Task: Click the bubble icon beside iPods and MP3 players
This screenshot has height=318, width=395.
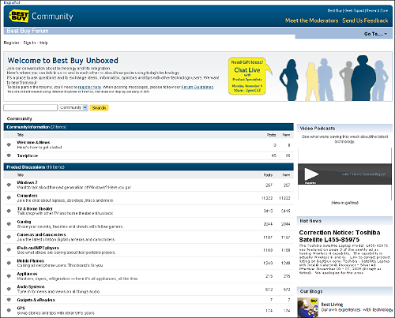Action: tap(9, 250)
